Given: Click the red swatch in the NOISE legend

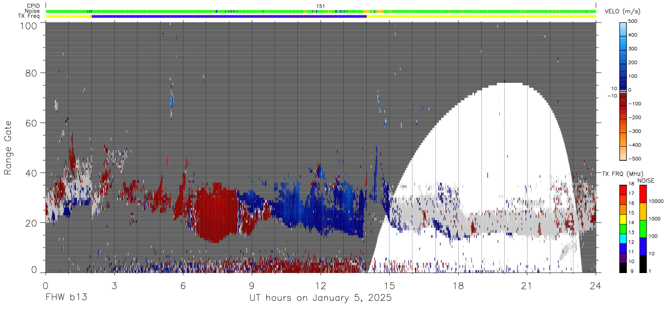Looking at the screenshot, I should pyautogui.click(x=643, y=194).
